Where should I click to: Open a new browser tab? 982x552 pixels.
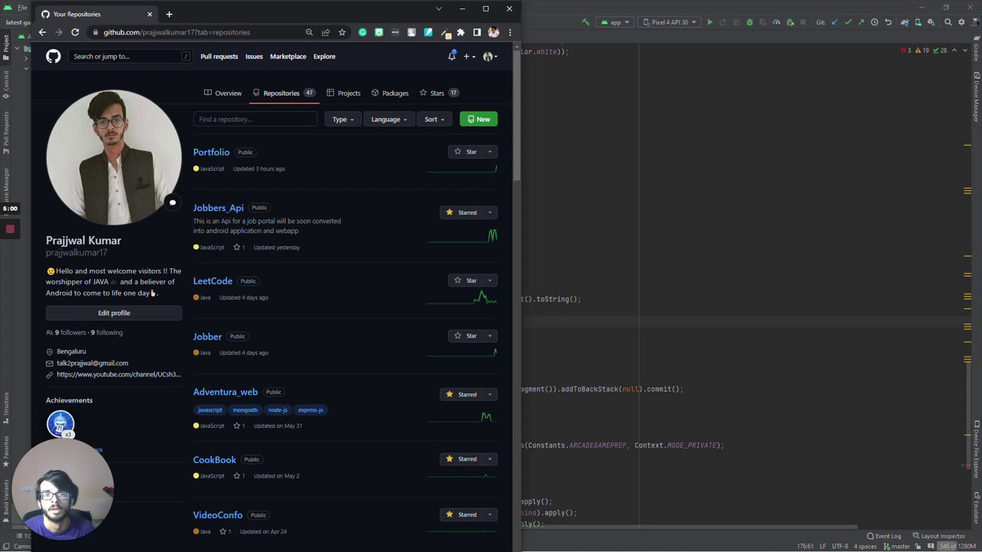(169, 14)
